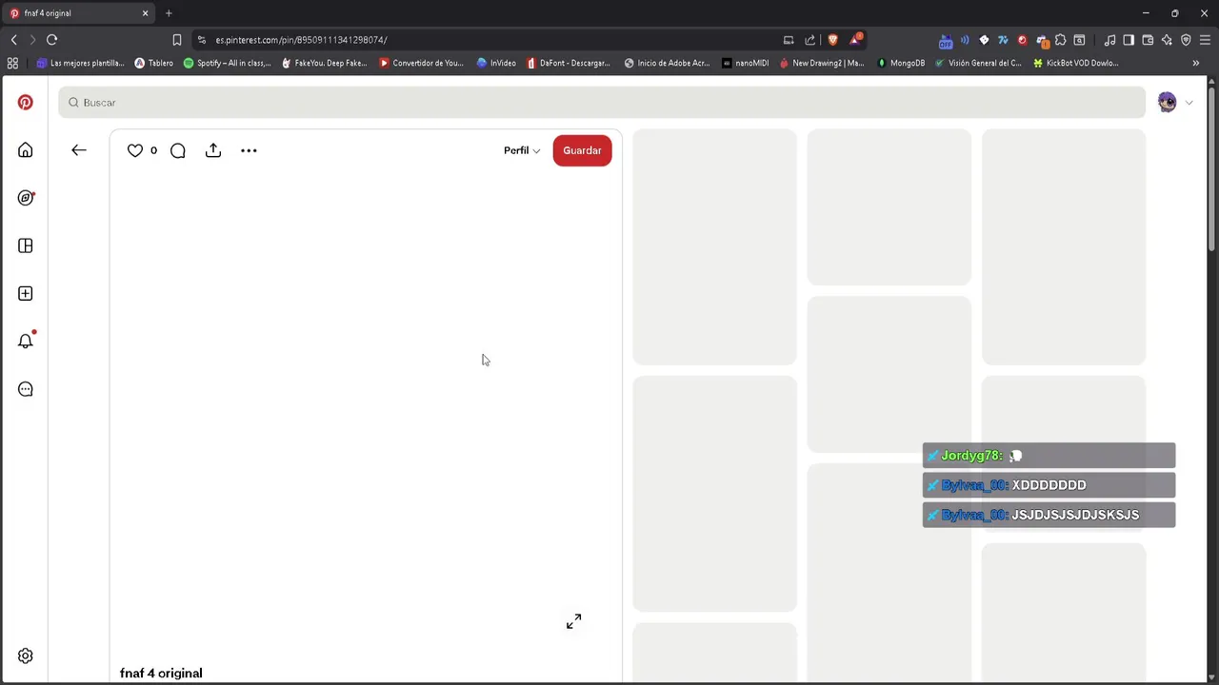Screen dimensions: 1219x685
Task: Open more options three-dots menu
Action: click(x=249, y=150)
